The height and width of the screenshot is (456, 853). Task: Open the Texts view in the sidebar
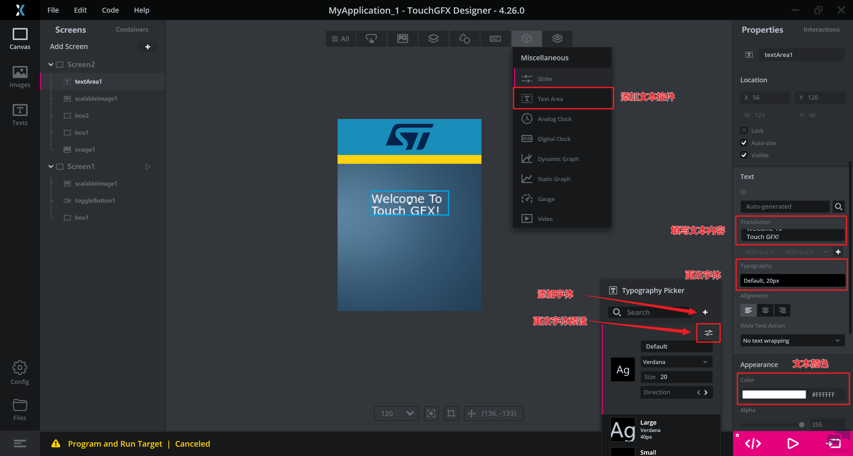point(20,115)
